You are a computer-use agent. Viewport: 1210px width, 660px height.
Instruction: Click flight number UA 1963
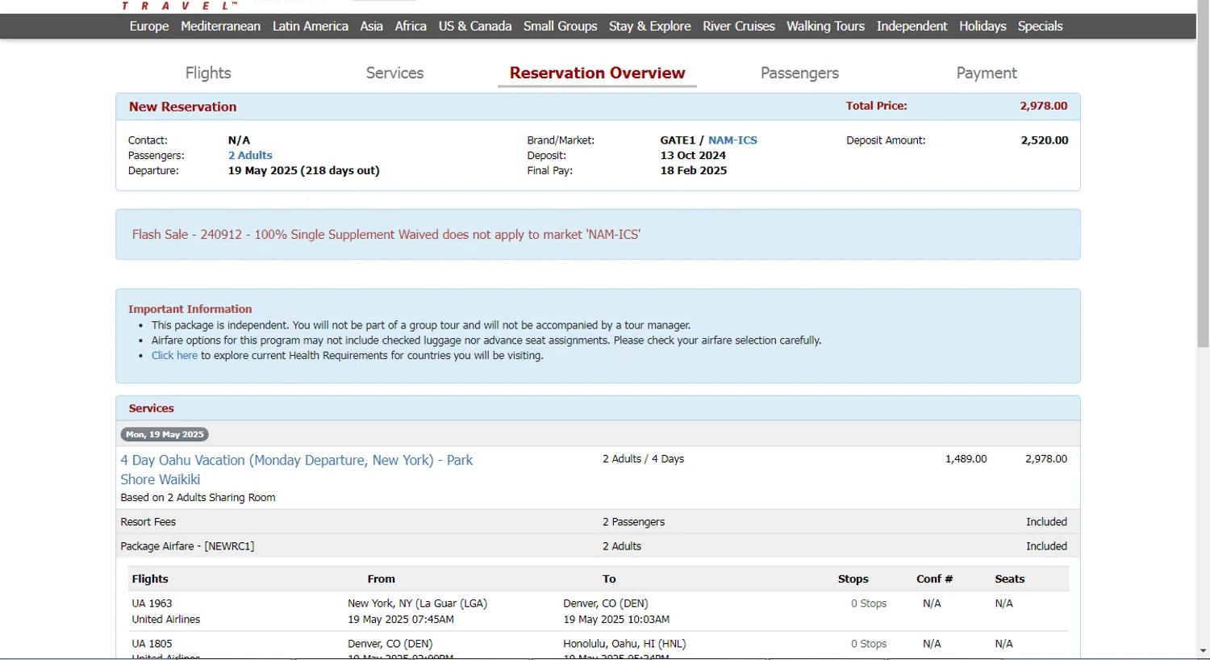pos(152,603)
